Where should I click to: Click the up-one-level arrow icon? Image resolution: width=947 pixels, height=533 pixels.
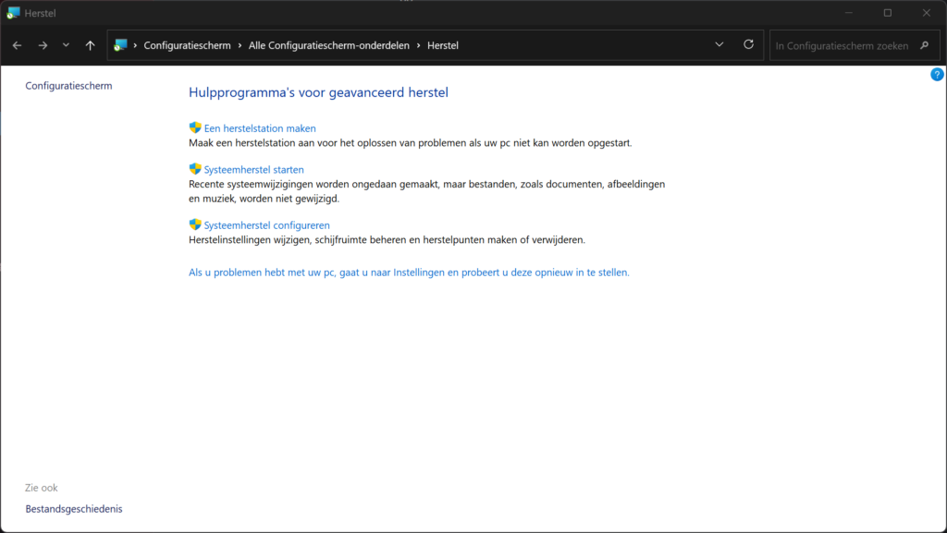tap(89, 44)
